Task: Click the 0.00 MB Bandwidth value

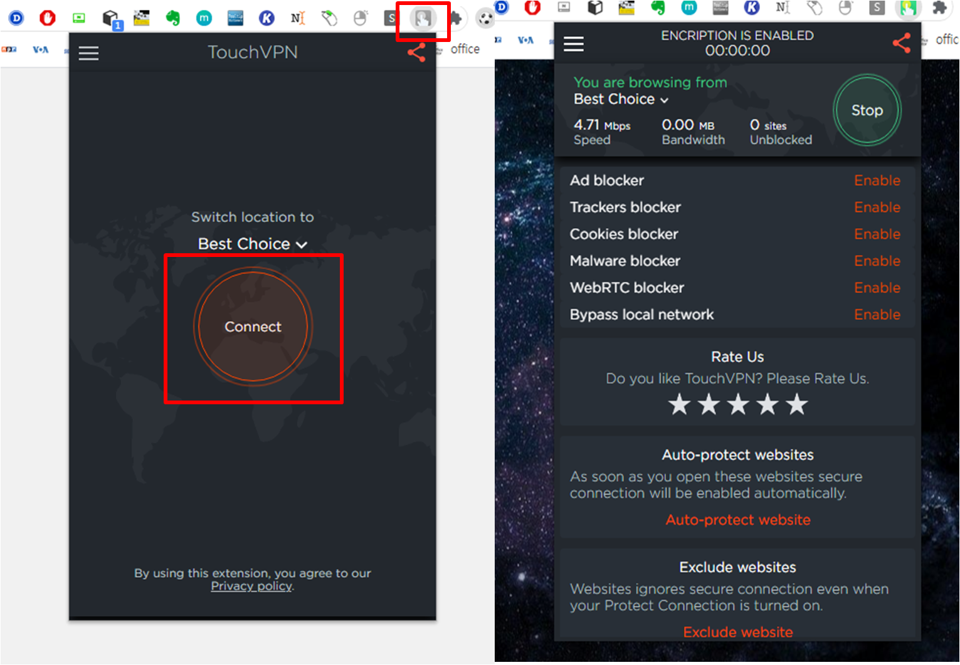Action: (688, 125)
